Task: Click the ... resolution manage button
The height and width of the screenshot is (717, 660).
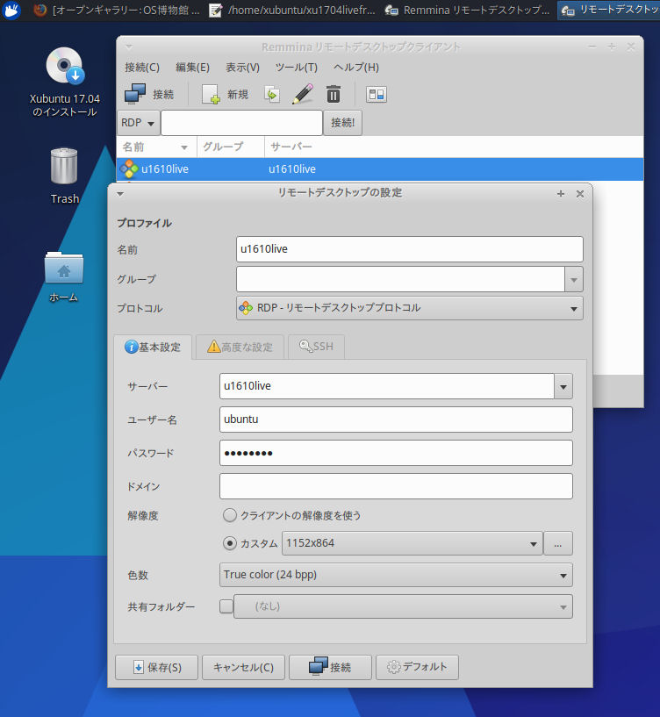Action: pos(558,543)
